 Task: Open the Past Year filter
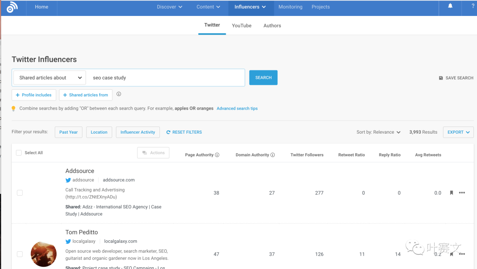click(x=68, y=132)
